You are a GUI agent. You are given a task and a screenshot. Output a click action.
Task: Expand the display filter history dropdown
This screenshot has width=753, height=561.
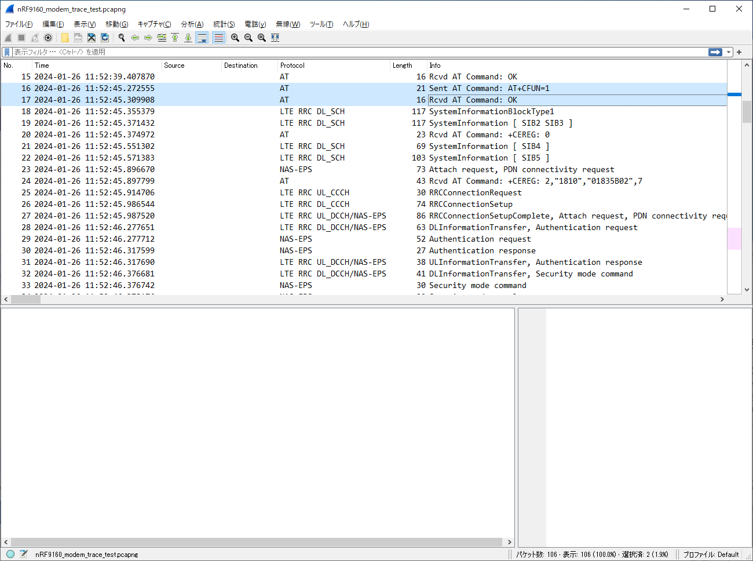click(729, 52)
